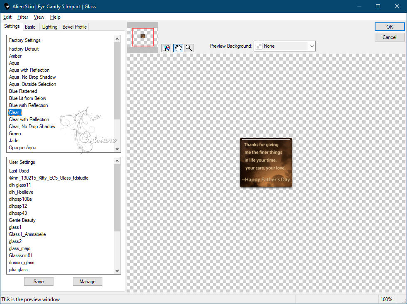Select the Glasskniri01 user setting

[20, 255]
